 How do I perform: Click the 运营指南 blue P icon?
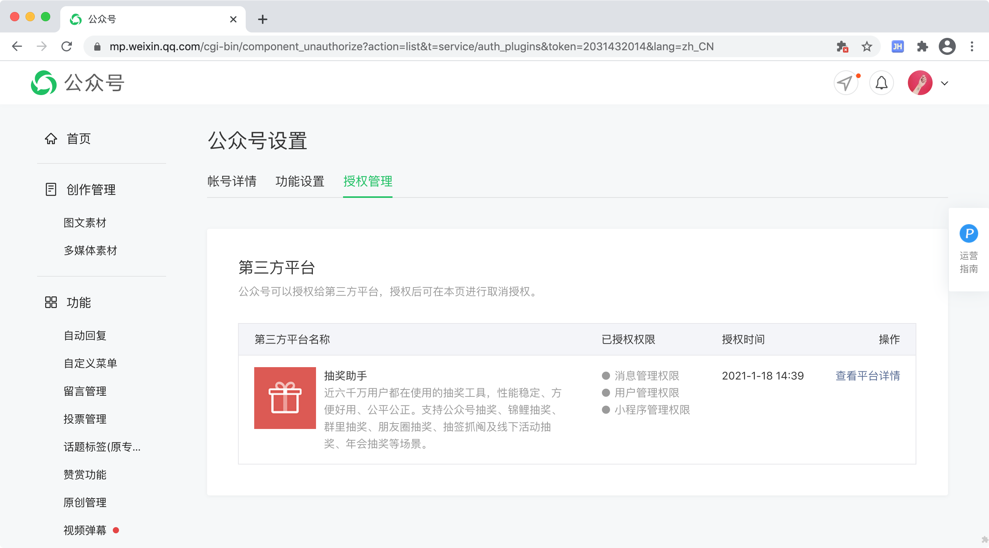[x=969, y=233]
